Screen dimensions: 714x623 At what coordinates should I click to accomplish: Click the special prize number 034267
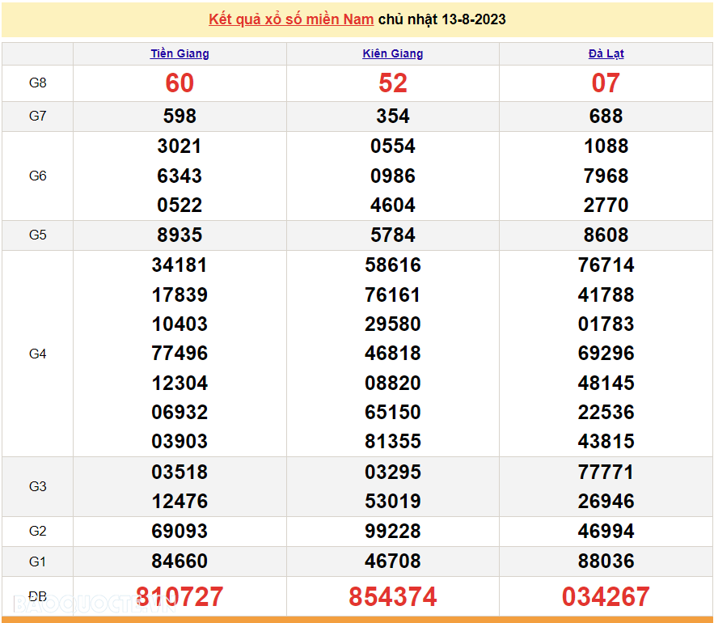(x=606, y=597)
